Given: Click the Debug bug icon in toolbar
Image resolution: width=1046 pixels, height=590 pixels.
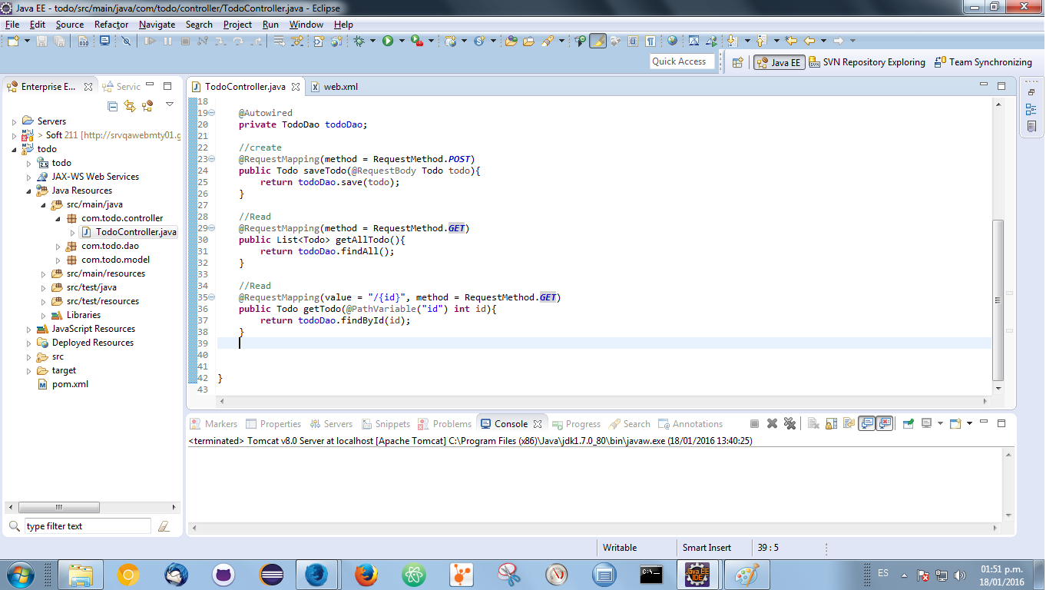Looking at the screenshot, I should coord(359,41).
